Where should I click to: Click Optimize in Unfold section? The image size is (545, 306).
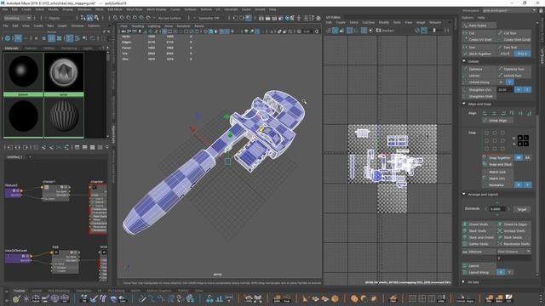coord(479,69)
